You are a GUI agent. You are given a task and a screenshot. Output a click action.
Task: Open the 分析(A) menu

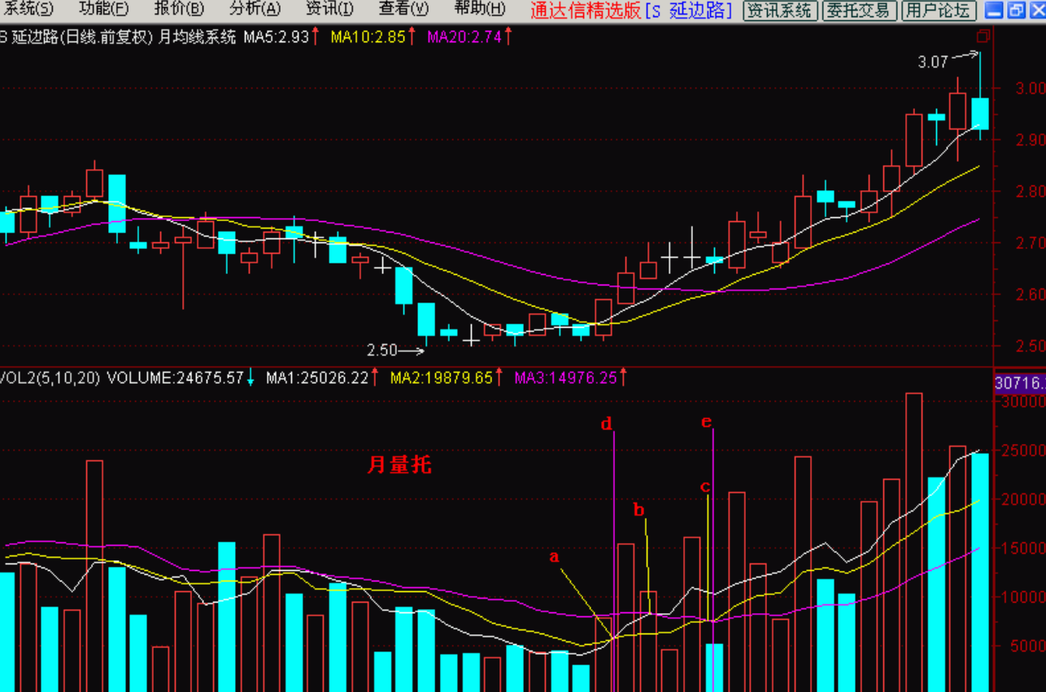255,10
